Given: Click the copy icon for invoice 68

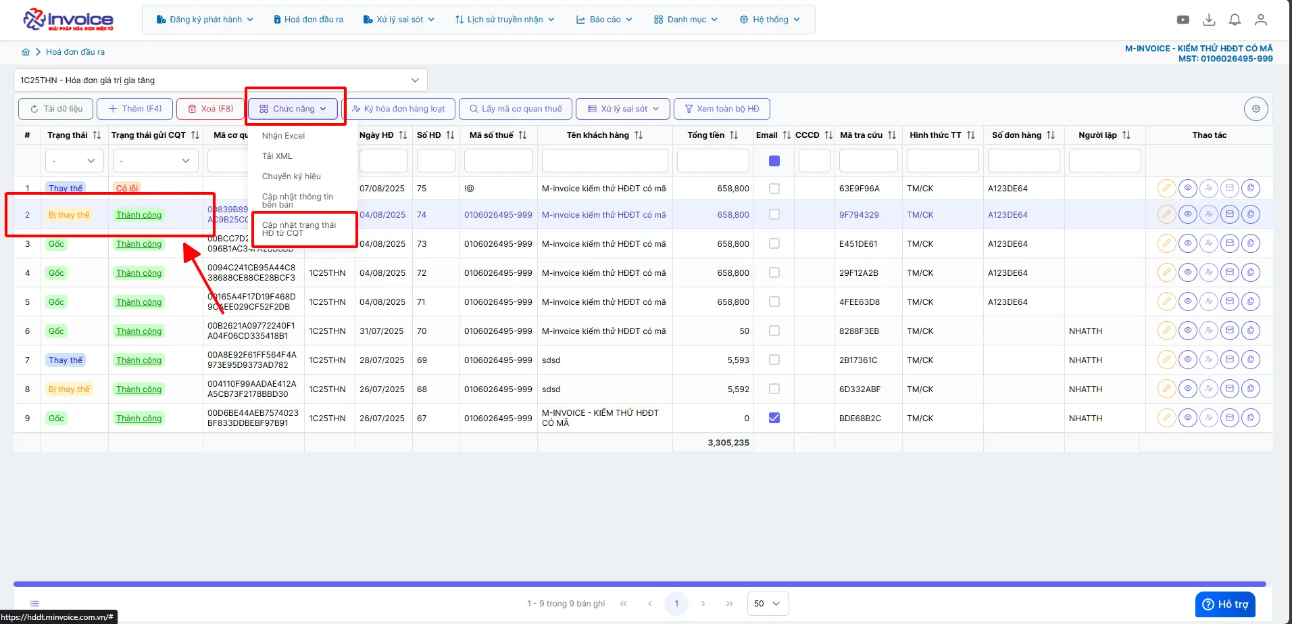Looking at the screenshot, I should pyautogui.click(x=1251, y=389).
